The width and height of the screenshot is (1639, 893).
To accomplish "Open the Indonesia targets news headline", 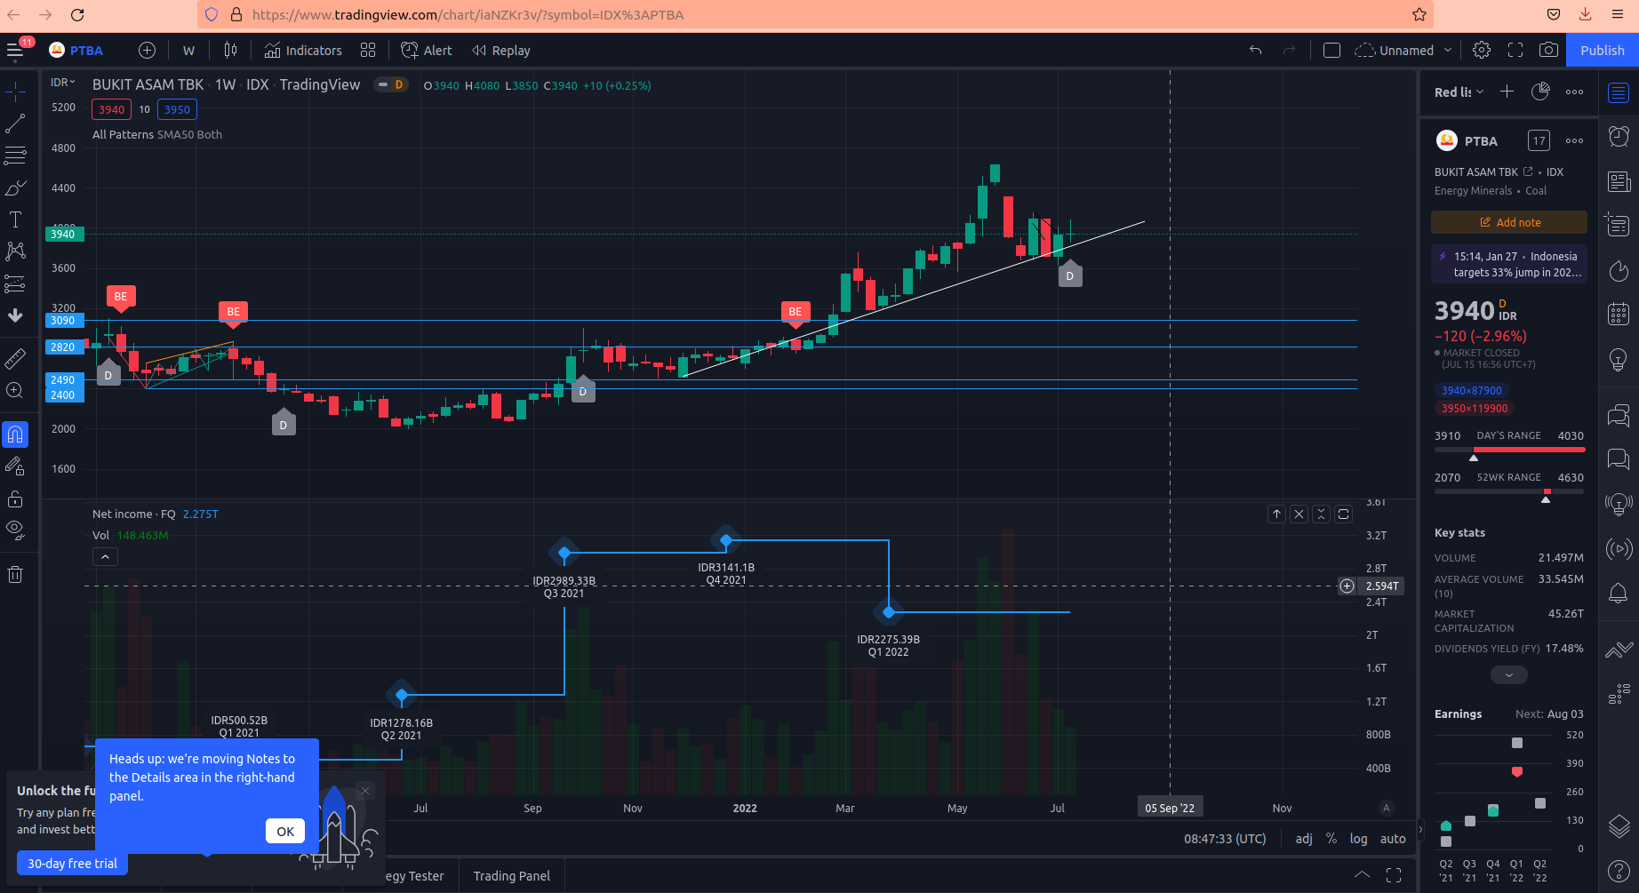I will click(1509, 265).
